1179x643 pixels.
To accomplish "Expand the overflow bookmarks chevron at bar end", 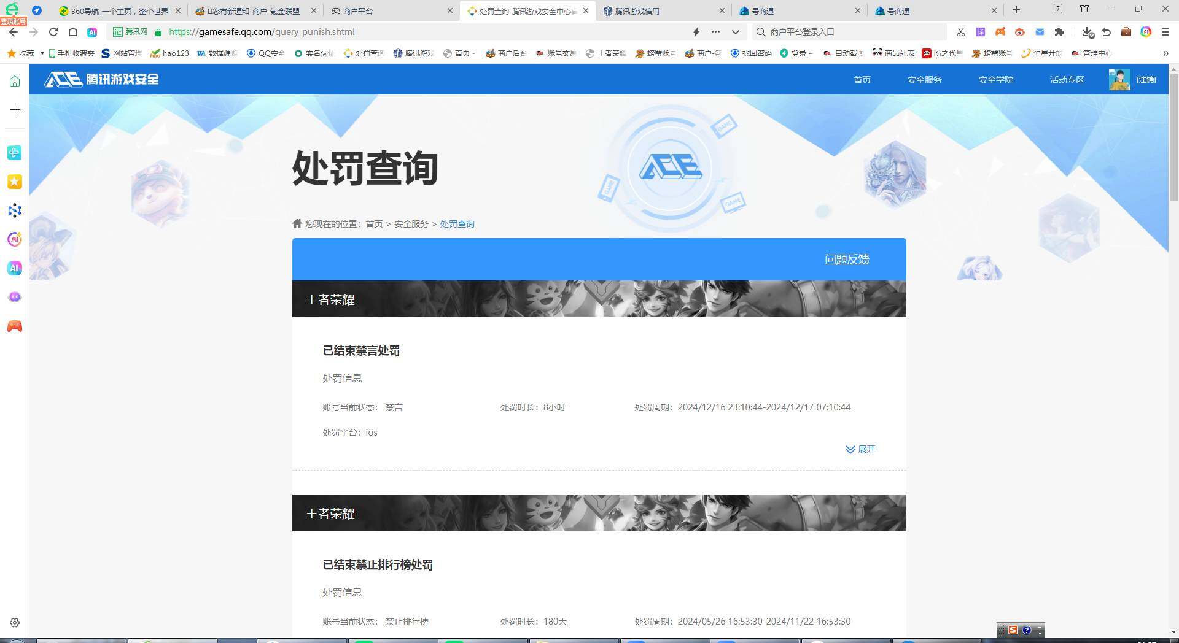I will (1166, 53).
